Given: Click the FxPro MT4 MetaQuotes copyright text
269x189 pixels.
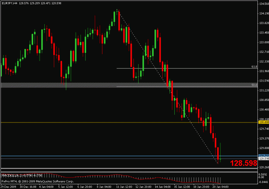Looking at the screenshot, I should 38,181.
